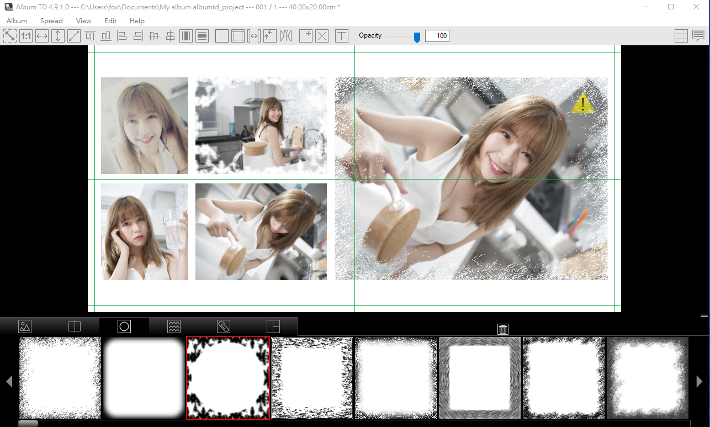
Task: Toggle the grid view icon at top right
Action: pos(681,36)
